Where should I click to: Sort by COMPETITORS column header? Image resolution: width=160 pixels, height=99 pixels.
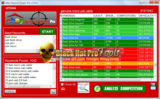tap(126, 16)
